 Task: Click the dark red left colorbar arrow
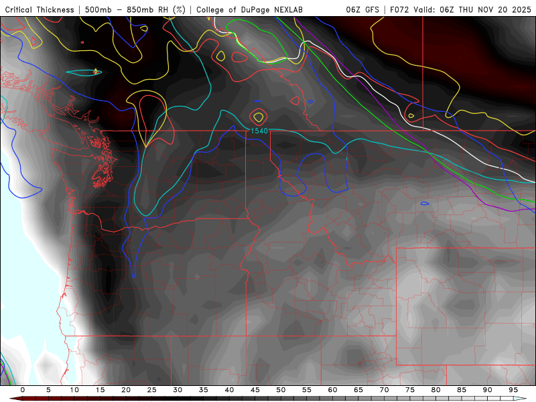[15, 399]
